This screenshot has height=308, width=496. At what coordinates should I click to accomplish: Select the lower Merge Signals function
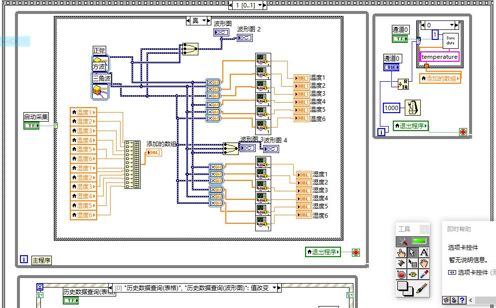pyautogui.click(x=231, y=149)
